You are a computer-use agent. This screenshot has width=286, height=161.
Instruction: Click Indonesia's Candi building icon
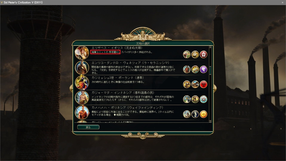coord(195,99)
